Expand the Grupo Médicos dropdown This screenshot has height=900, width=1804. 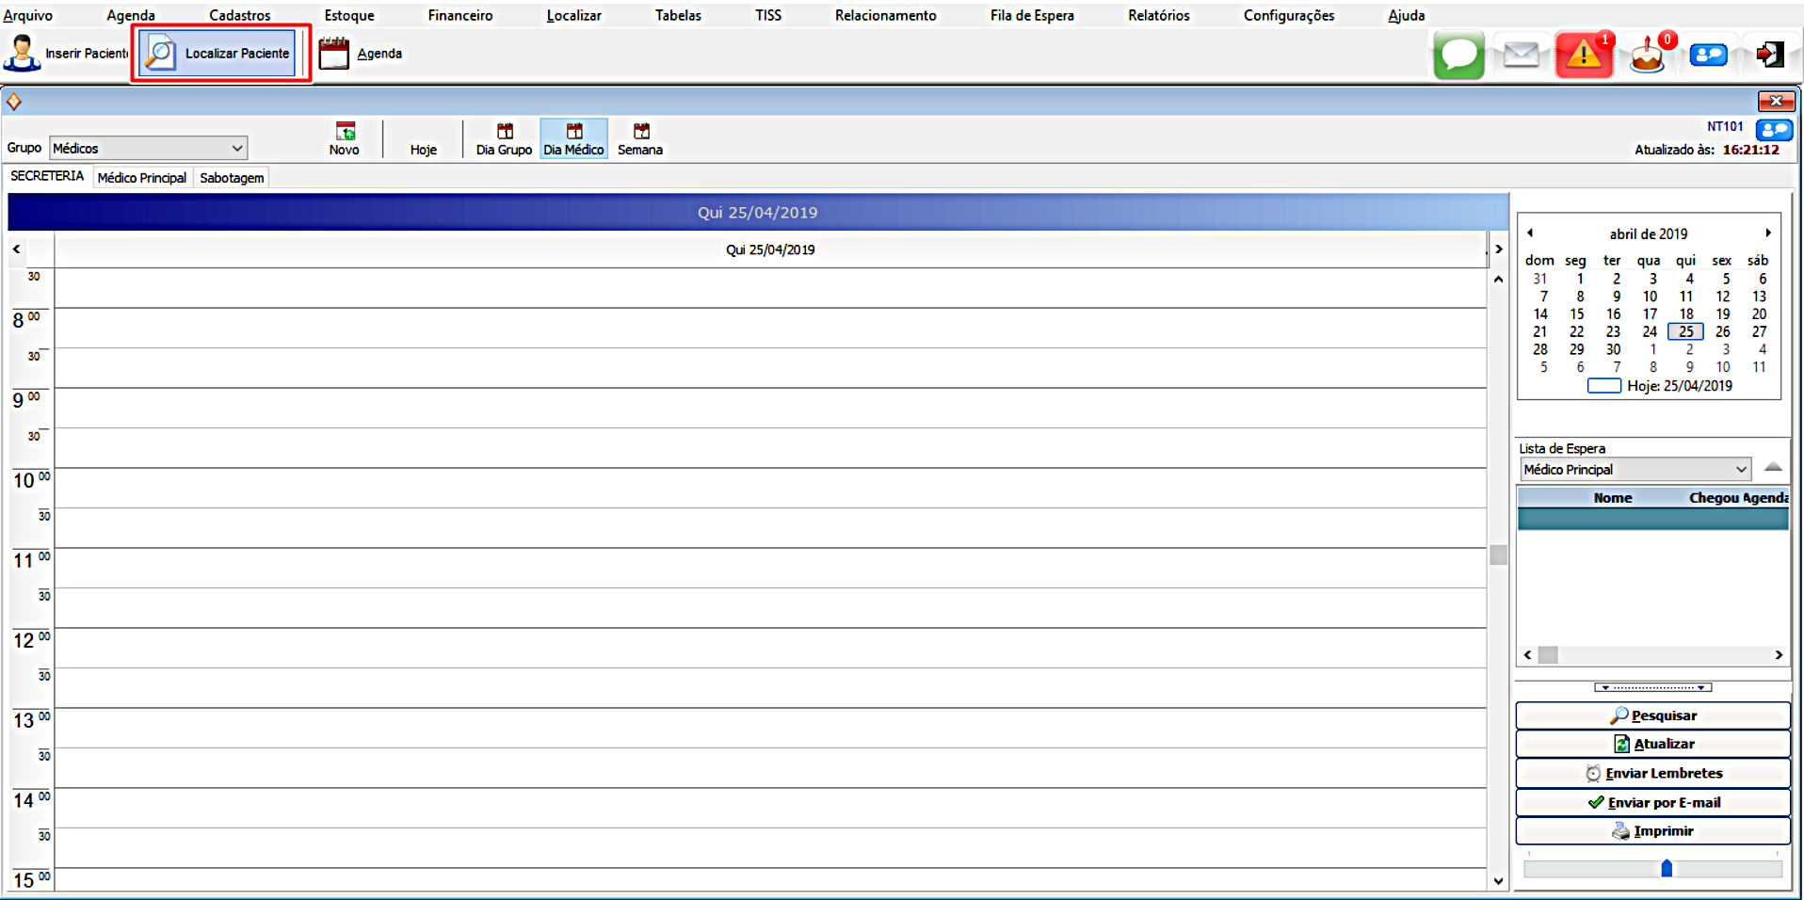coord(237,148)
